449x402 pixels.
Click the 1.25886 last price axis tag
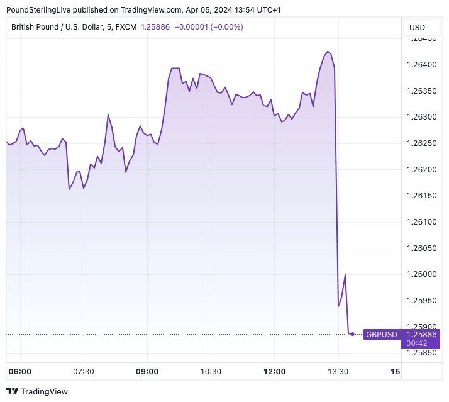click(x=422, y=334)
